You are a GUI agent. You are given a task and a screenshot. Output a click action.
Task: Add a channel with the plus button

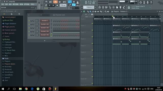click(45, 41)
